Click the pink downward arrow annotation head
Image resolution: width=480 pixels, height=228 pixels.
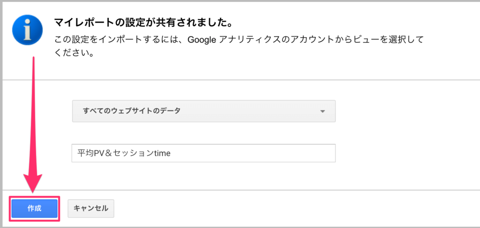(x=34, y=184)
